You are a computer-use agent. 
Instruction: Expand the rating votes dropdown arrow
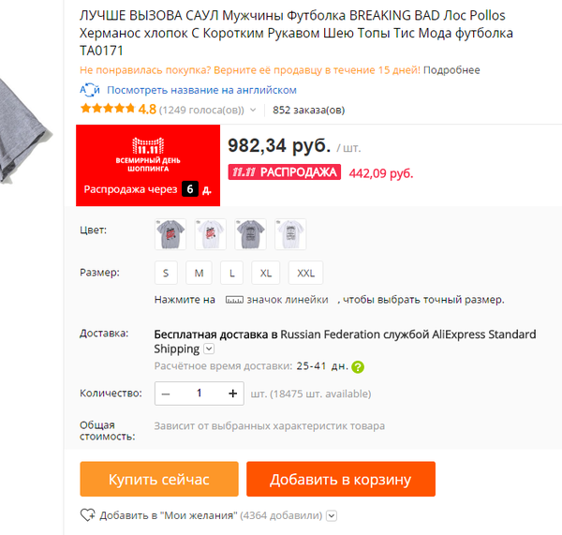click(253, 110)
